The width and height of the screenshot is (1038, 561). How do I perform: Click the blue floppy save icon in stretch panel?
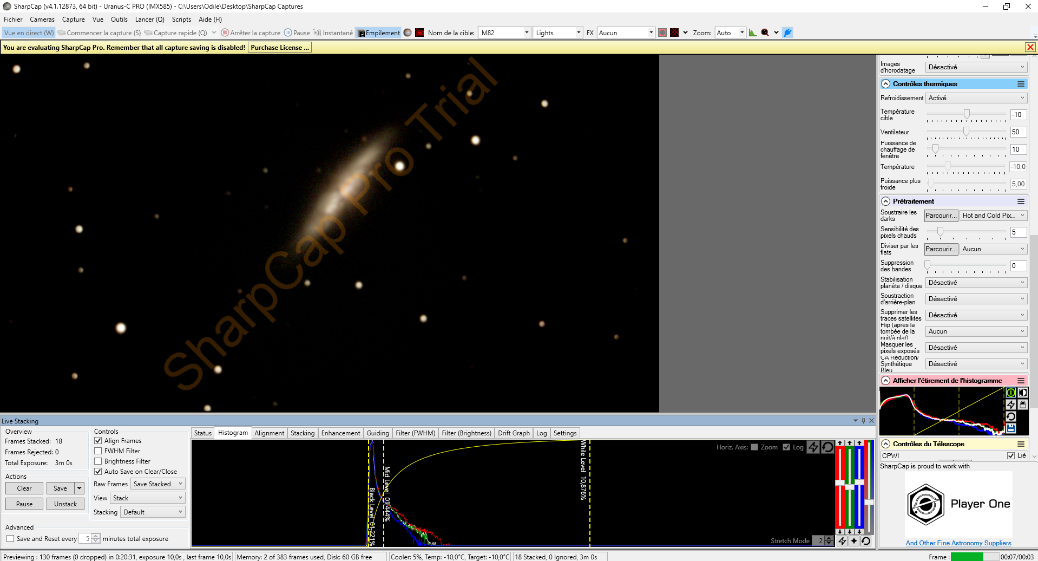[x=1010, y=428]
